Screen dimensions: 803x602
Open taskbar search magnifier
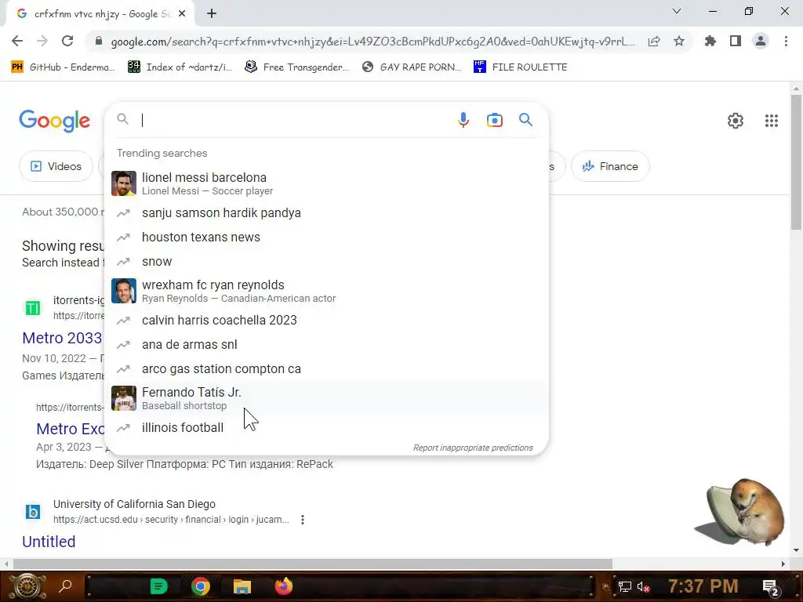[x=65, y=586]
